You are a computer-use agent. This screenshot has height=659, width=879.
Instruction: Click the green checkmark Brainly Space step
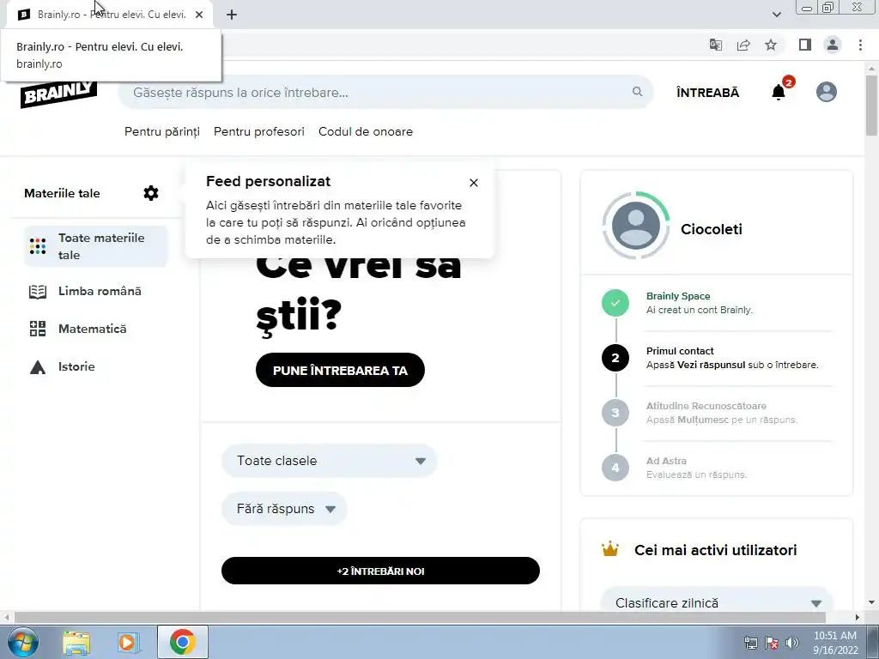(615, 303)
